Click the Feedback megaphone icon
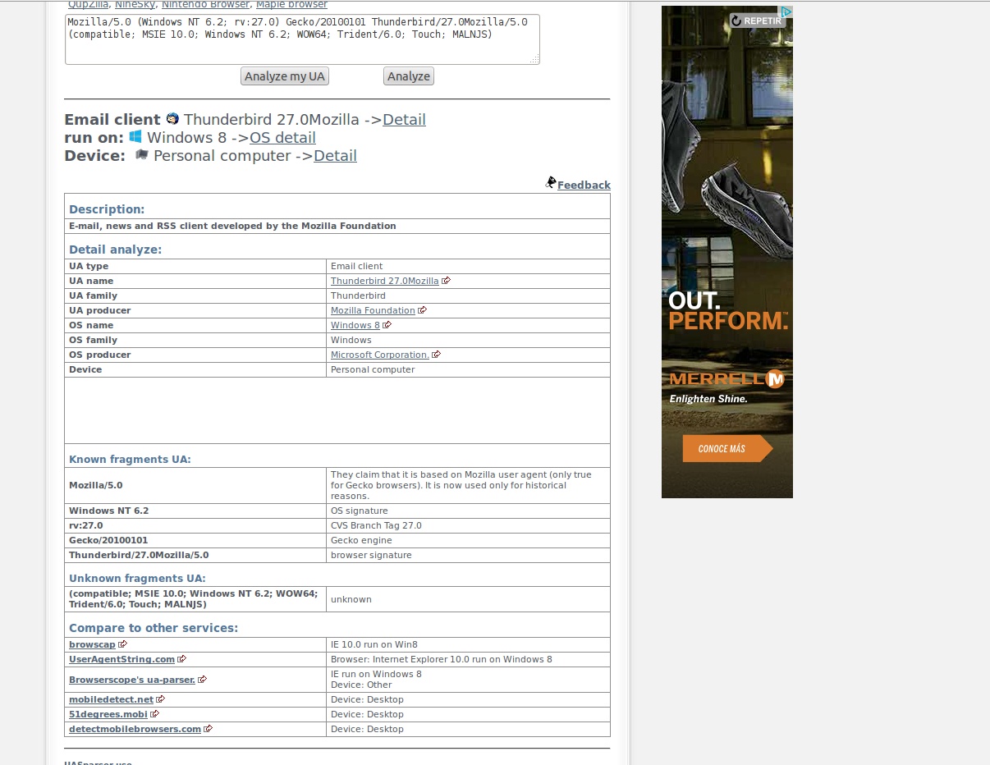The height and width of the screenshot is (765, 990). 551,182
